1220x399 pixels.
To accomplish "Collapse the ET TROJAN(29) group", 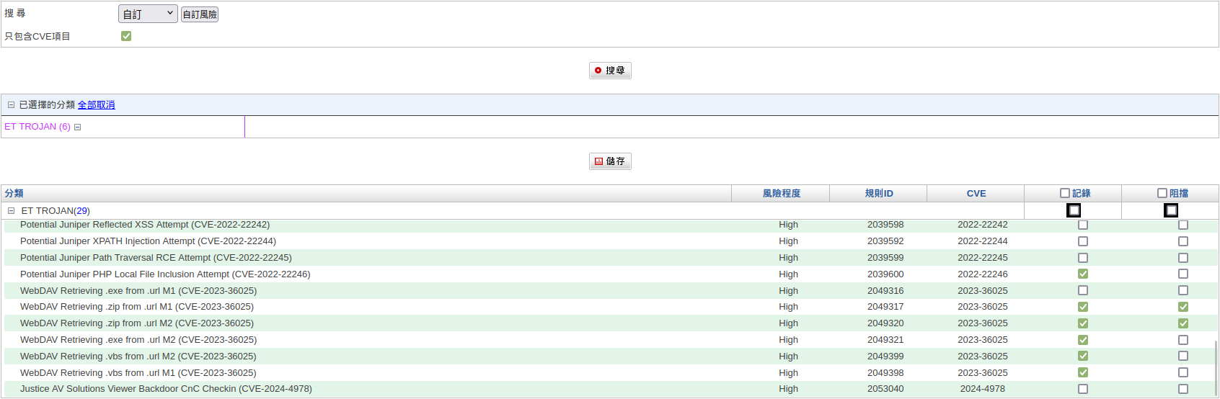I will (11, 211).
